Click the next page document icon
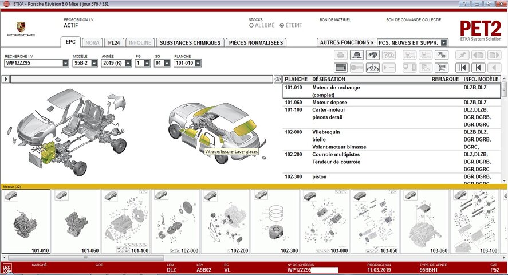Image resolution: width=508 pixels, height=275 pixels. [494, 55]
